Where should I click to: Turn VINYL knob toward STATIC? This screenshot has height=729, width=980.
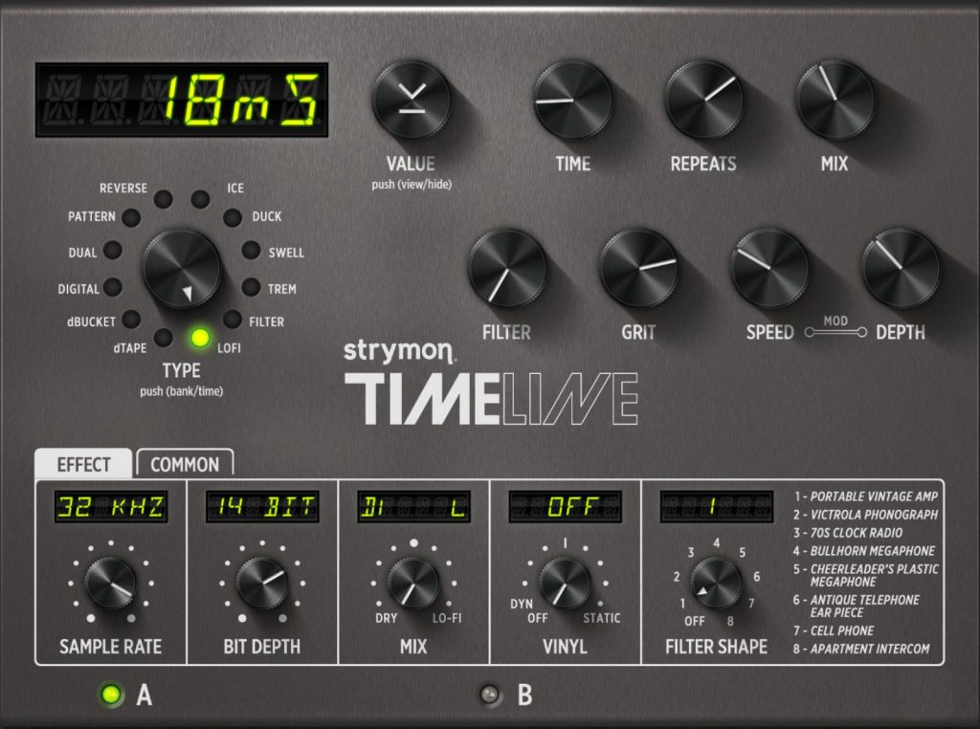(565, 584)
